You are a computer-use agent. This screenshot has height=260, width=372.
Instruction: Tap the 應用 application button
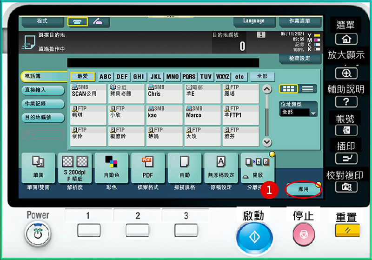pos(303,189)
